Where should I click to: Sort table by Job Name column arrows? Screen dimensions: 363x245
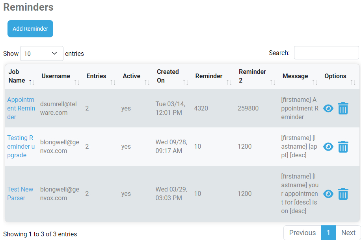(32, 82)
